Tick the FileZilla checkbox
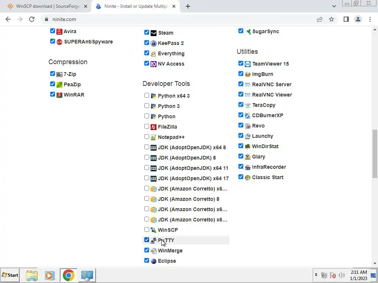The width and height of the screenshot is (378, 283). [147, 126]
